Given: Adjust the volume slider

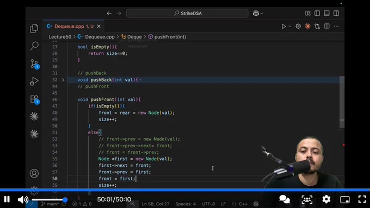Looking at the screenshot, I should coord(50,200).
